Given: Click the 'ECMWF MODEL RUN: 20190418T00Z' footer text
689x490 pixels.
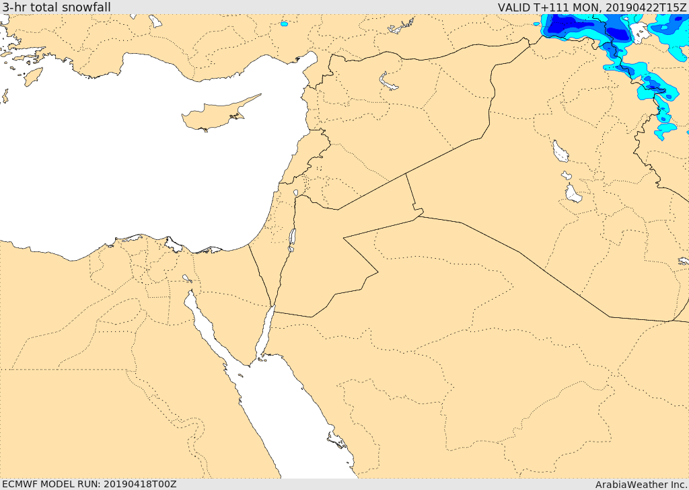Looking at the screenshot, I should coord(89,484).
